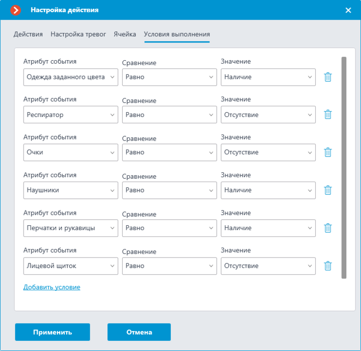Open the Одежда заданного цвета attribute dropdown

pyautogui.click(x=71, y=77)
